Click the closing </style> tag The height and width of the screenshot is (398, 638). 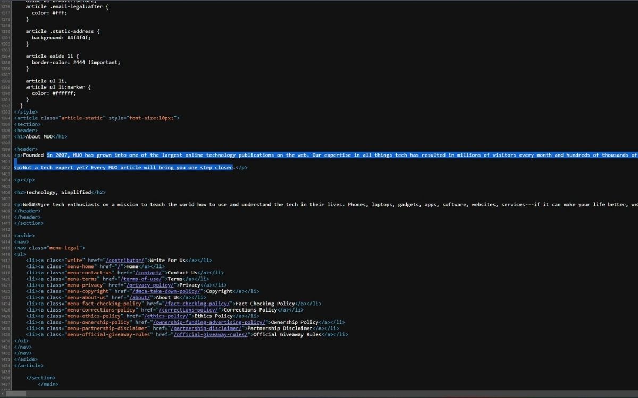point(26,112)
